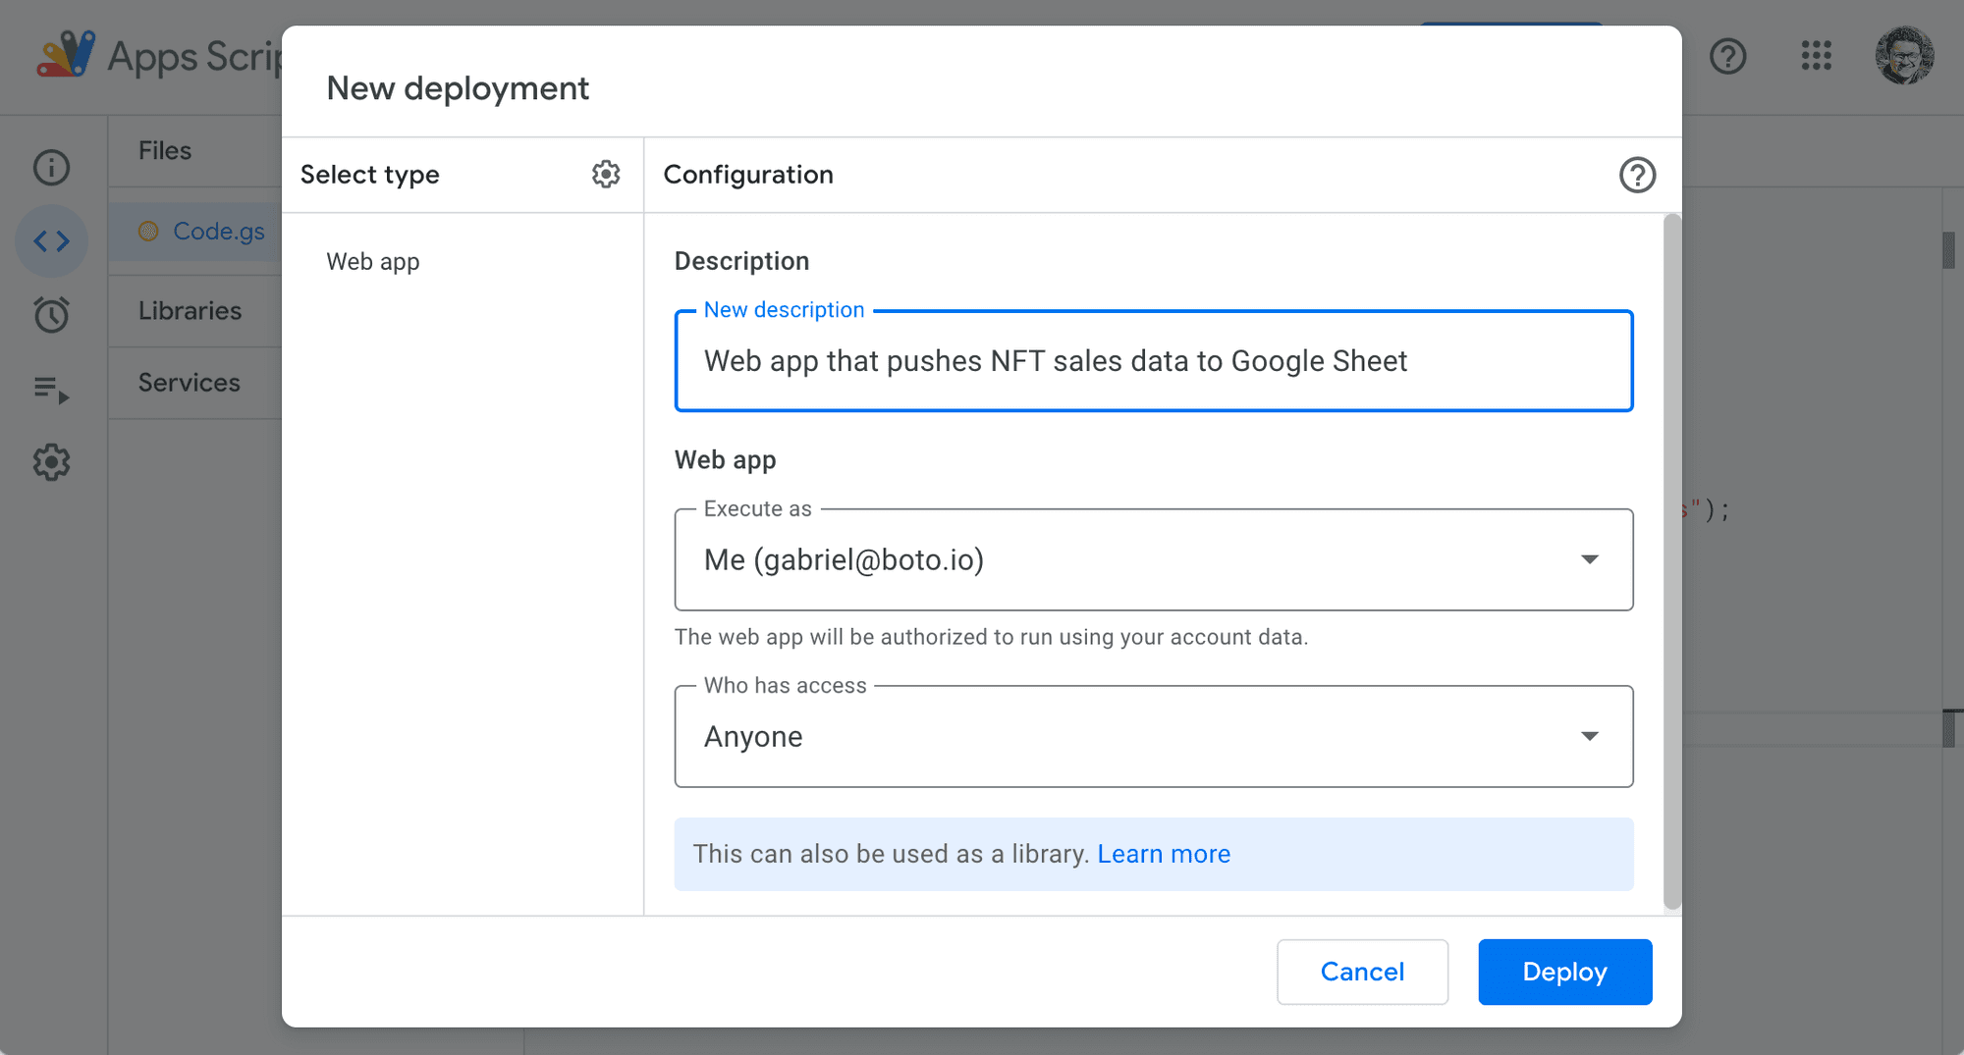Open the Executions list icon in sidebar
Image resolution: width=1964 pixels, height=1055 pixels.
[x=51, y=390]
